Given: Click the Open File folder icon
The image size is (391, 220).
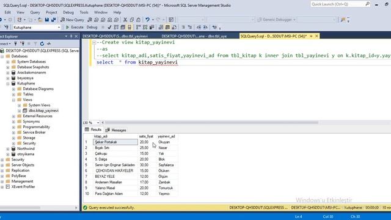Looking at the screenshot, I should coord(40,20).
